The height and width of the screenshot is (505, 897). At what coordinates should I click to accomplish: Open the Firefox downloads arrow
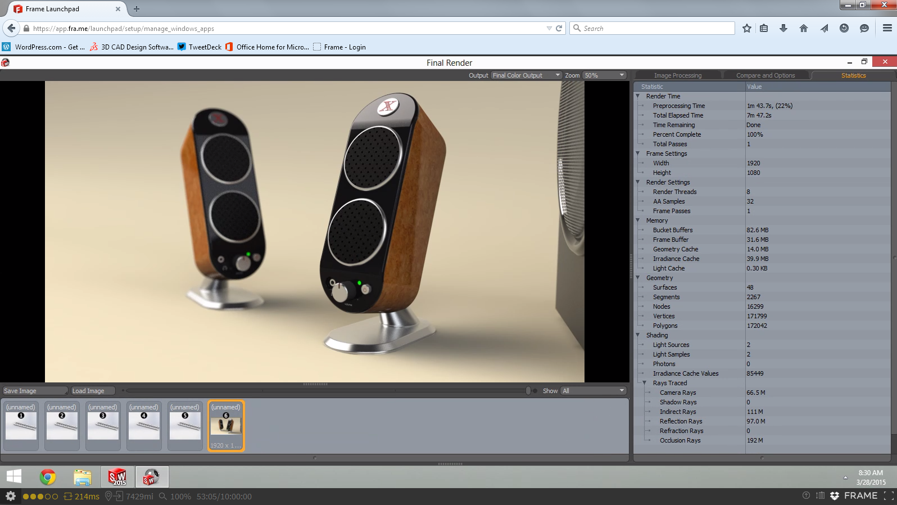point(783,28)
